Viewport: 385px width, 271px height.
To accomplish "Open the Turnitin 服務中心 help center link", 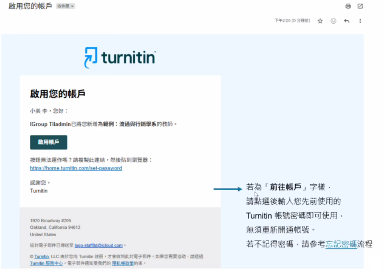I will pyautogui.click(x=46, y=263).
